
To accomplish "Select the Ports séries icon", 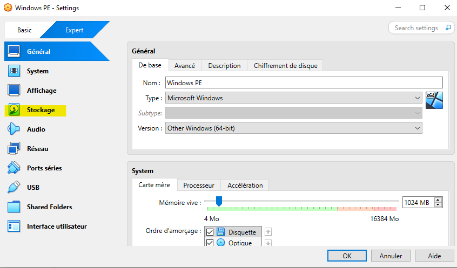I will pyautogui.click(x=14, y=168).
